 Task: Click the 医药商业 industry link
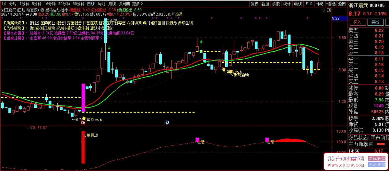click(48, 23)
